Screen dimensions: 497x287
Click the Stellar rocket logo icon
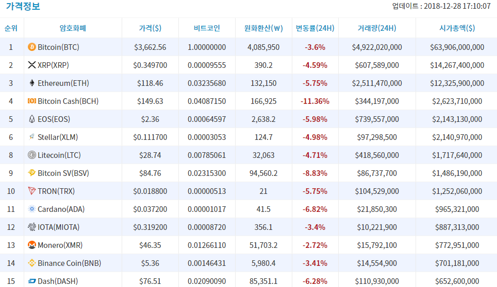[x=31, y=137]
